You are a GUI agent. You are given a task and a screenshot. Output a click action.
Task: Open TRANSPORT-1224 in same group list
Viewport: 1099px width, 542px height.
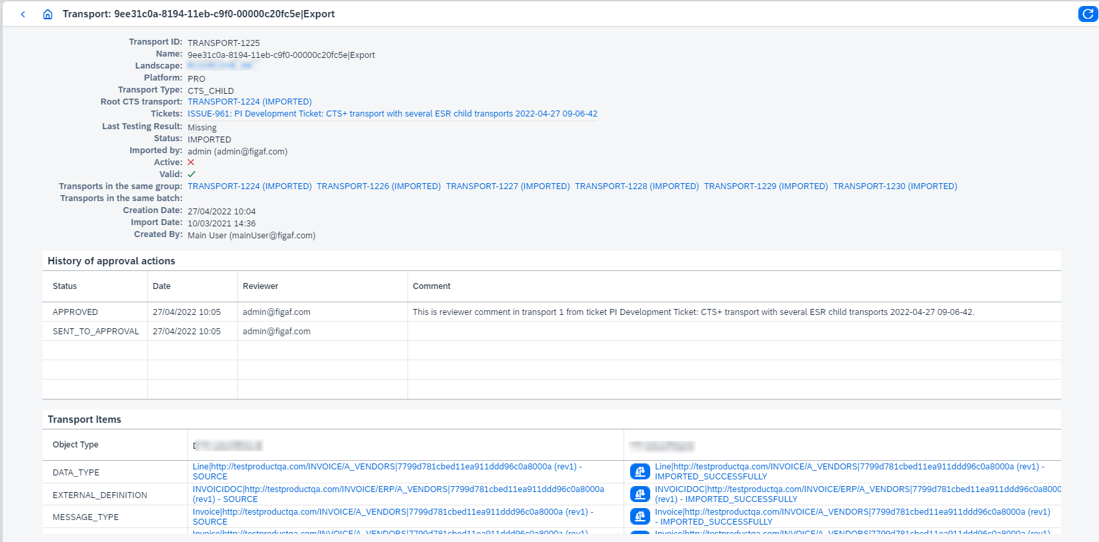coord(249,186)
